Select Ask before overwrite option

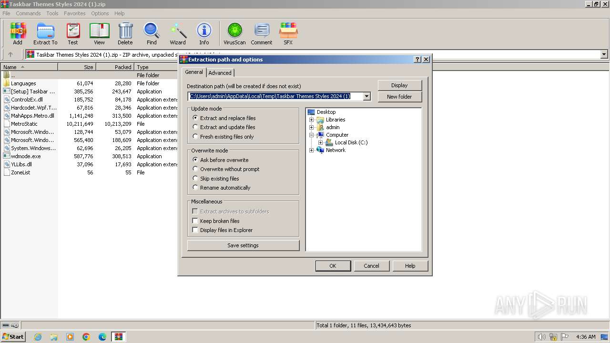coord(195,160)
